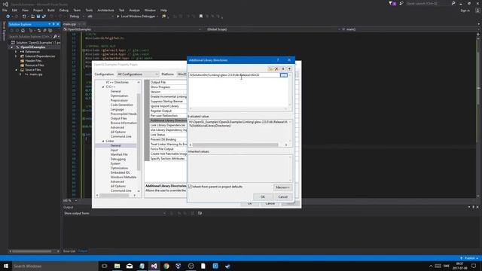Open File Explorer from the taskbar

(x=117, y=266)
